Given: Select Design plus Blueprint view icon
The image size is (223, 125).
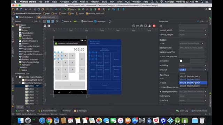Looking at the screenshot, I should [x=53, y=22].
